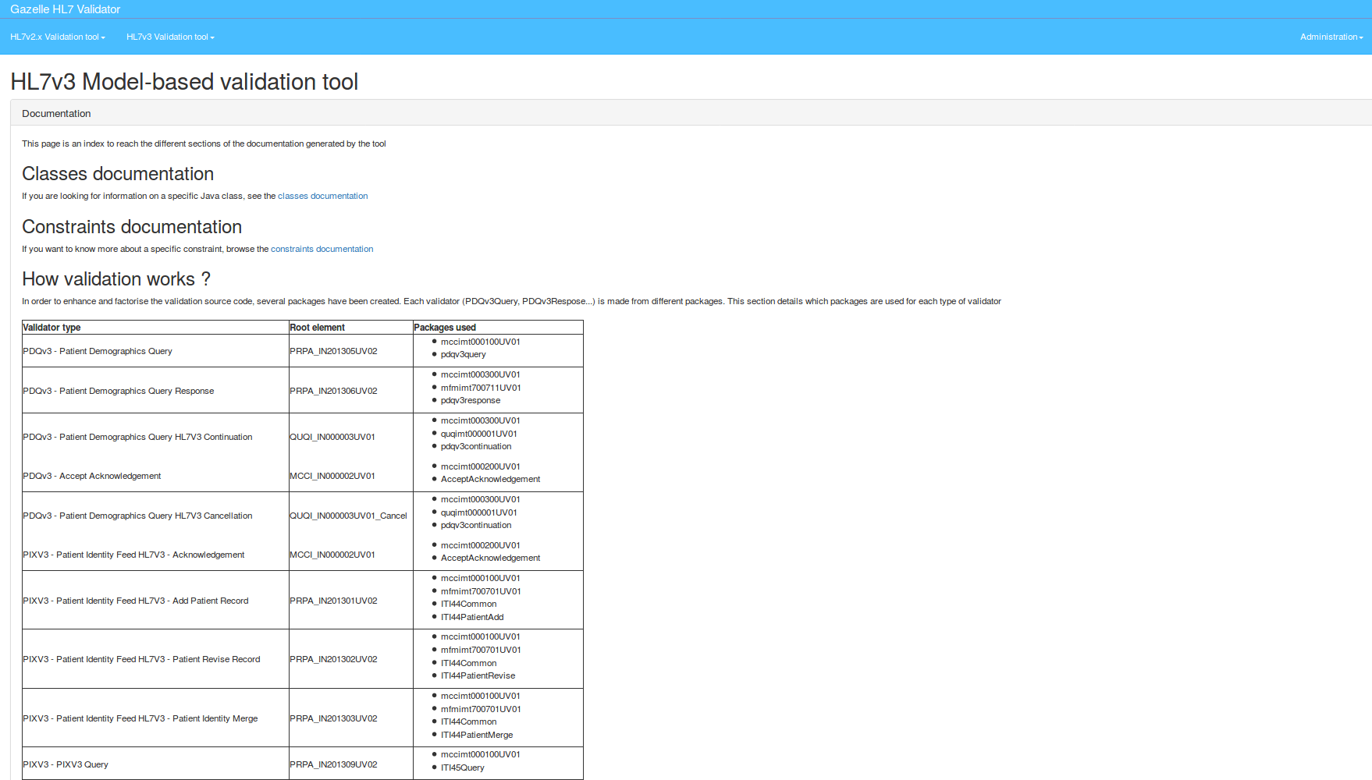
Task: Click the Documentation panel header
Action: pyautogui.click(x=56, y=113)
